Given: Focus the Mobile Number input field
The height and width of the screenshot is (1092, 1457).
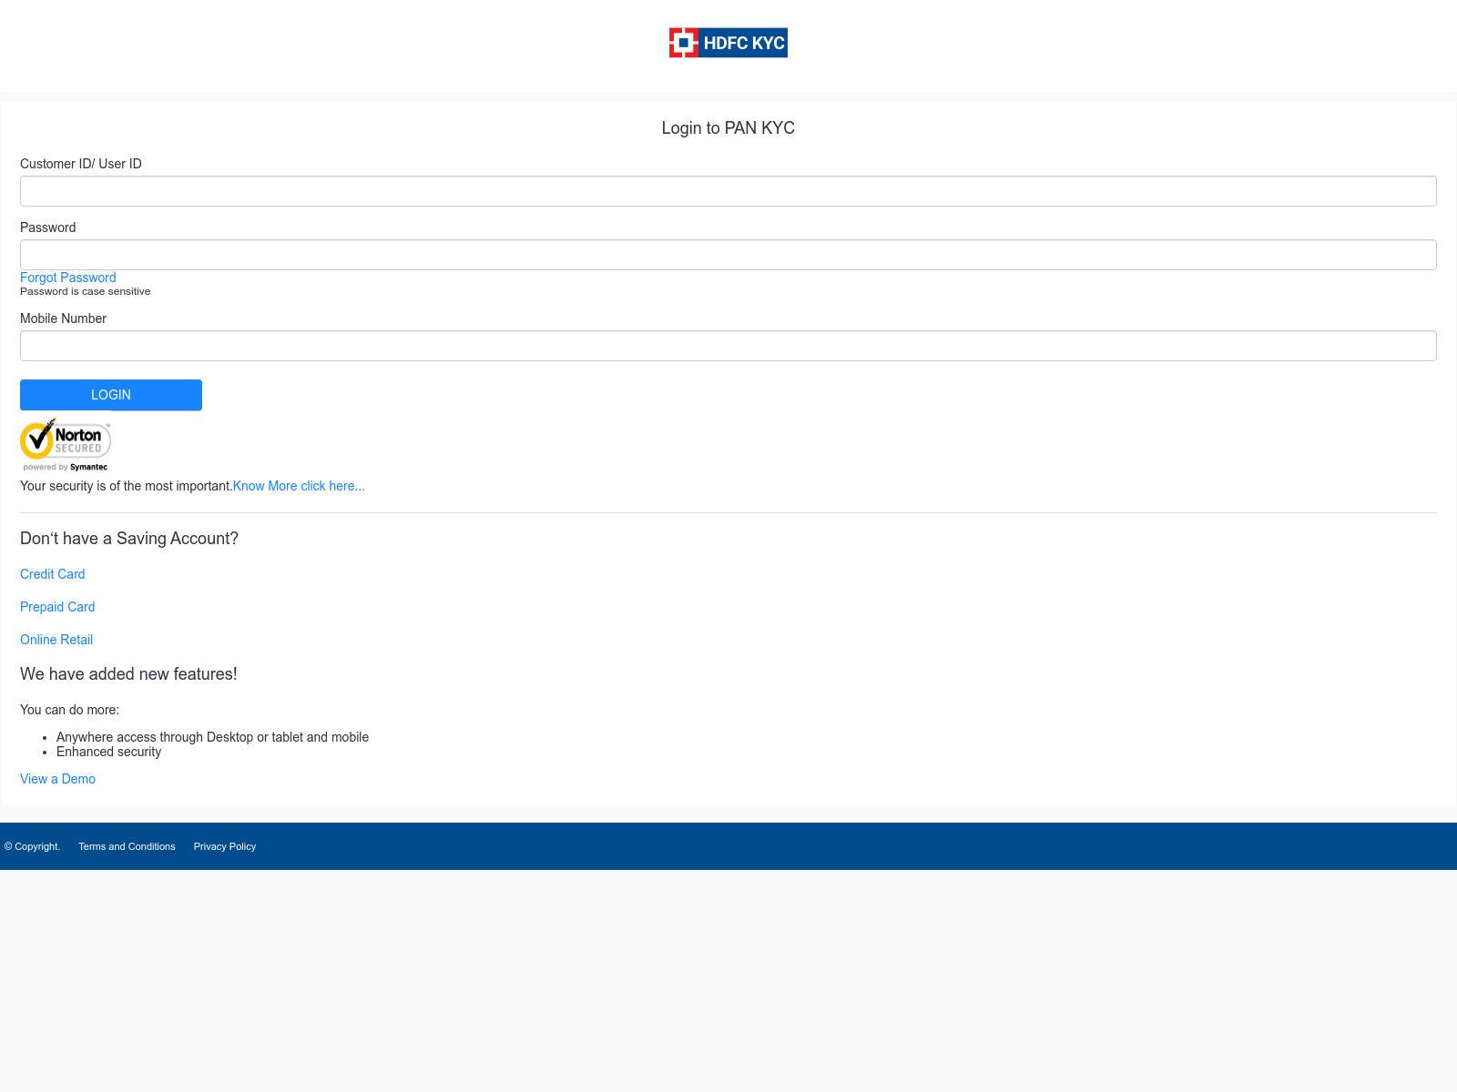Looking at the screenshot, I should pos(728,346).
